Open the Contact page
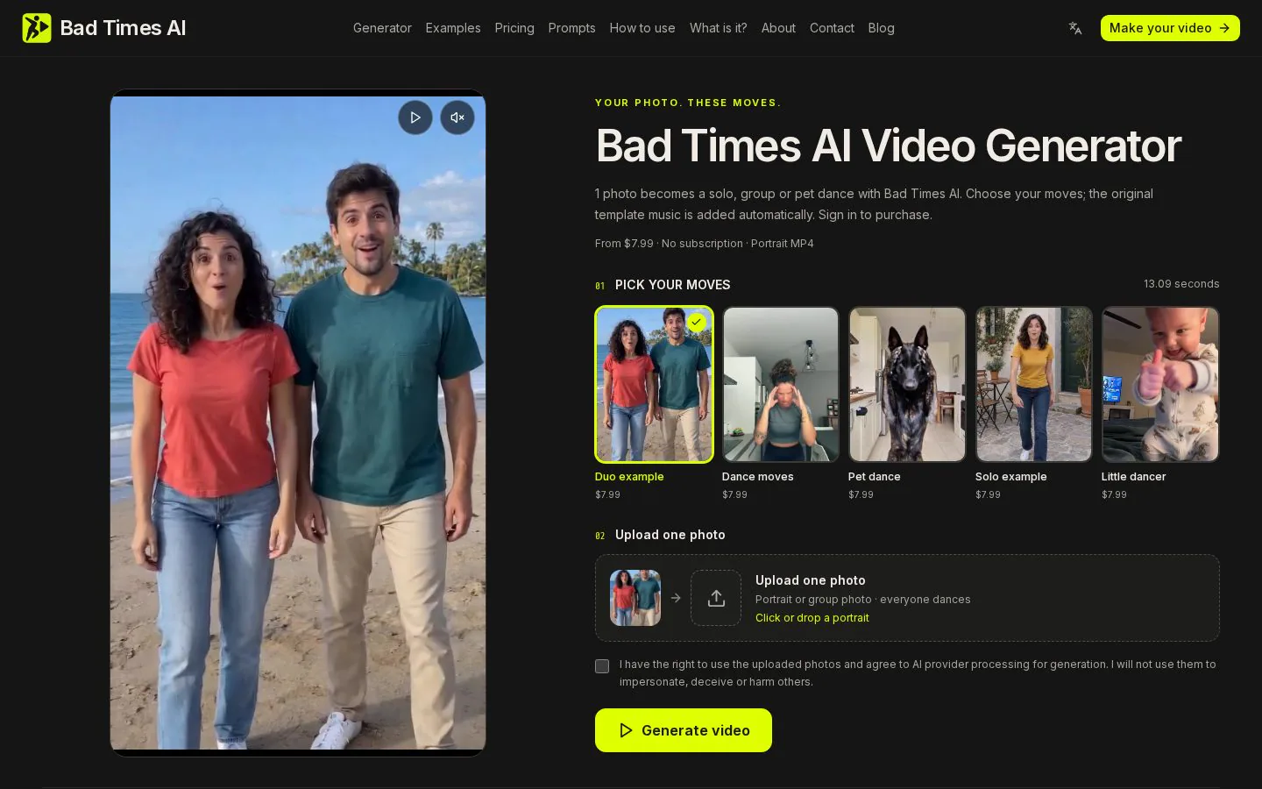1262x789 pixels. [832, 28]
